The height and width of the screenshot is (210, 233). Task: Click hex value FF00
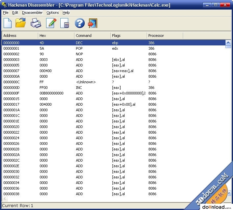[44, 88]
